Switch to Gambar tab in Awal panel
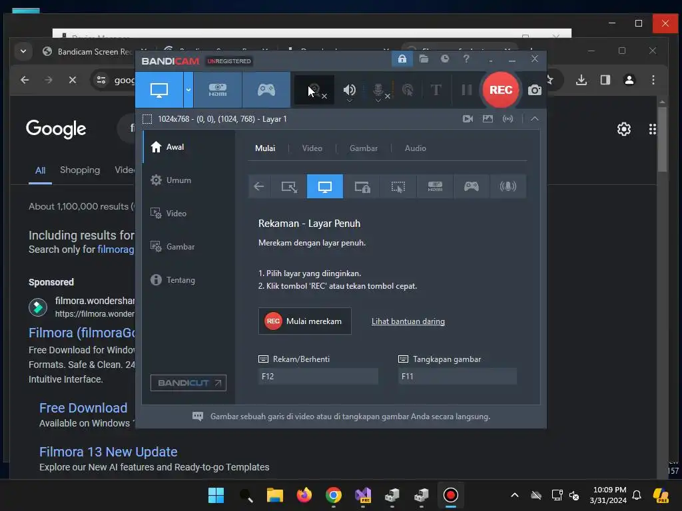682x511 pixels. (x=364, y=148)
